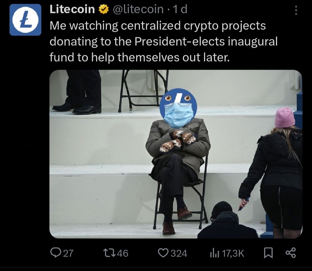Click the empty folding chair in photo
312x271 pixels.
coord(144,90)
